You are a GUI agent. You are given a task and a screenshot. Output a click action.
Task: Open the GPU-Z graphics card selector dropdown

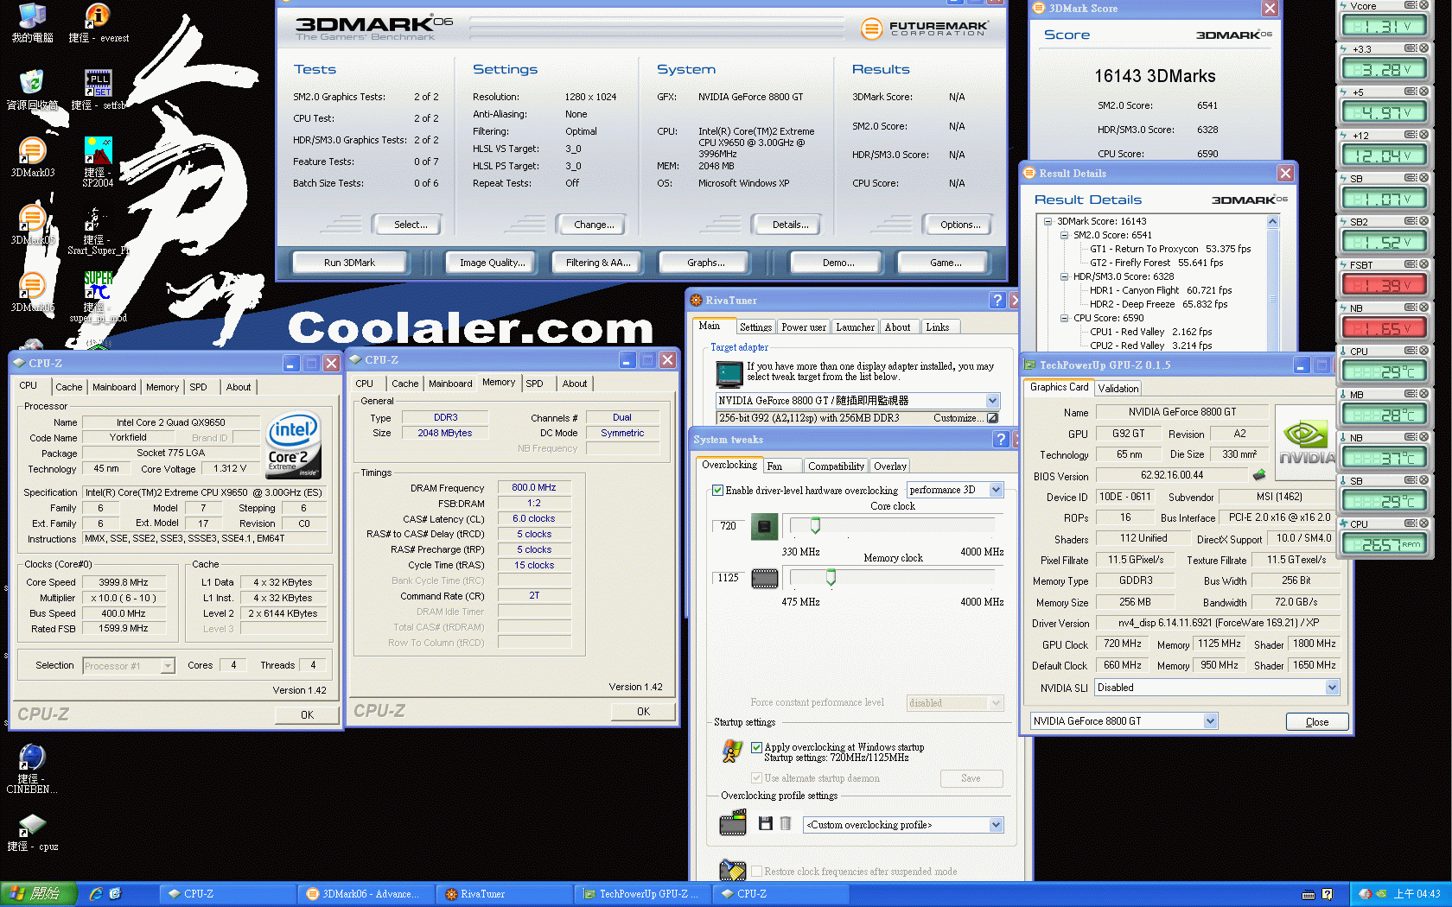pyautogui.click(x=1210, y=721)
